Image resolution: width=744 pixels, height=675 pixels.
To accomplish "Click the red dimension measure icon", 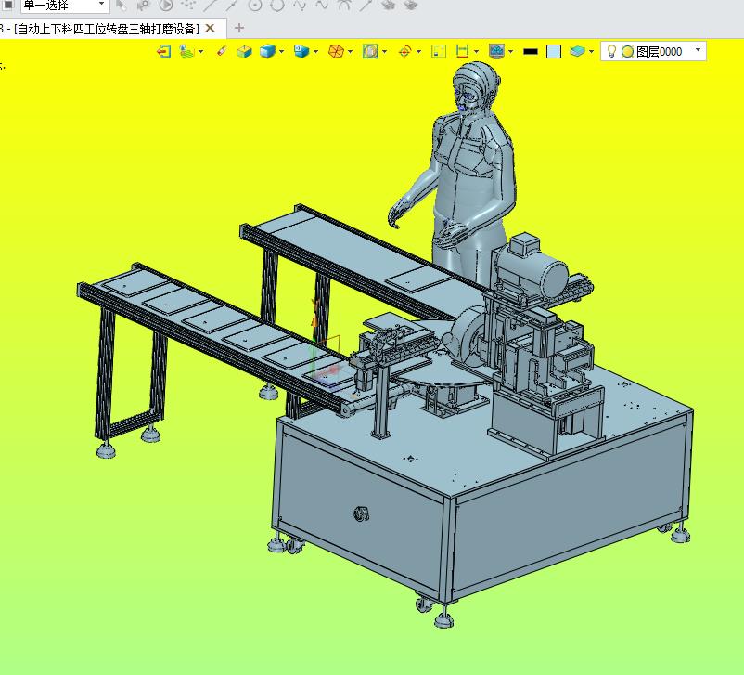I will (x=462, y=51).
